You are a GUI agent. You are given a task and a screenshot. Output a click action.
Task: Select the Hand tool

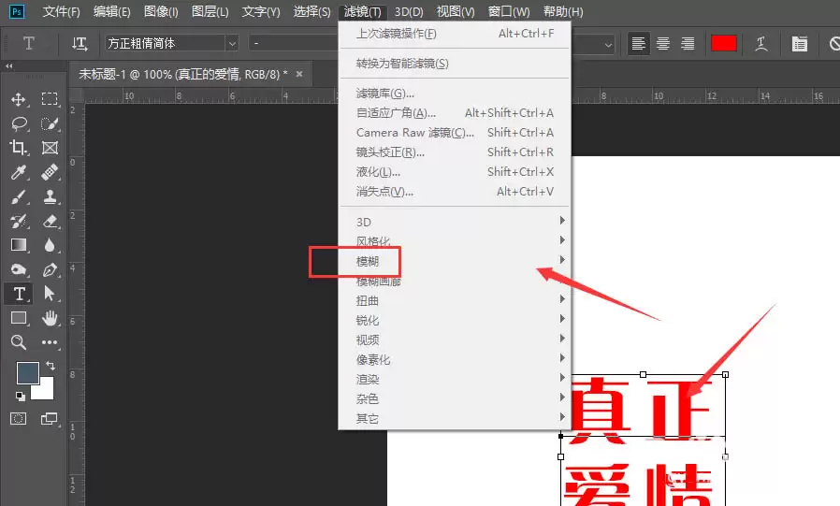click(x=50, y=318)
